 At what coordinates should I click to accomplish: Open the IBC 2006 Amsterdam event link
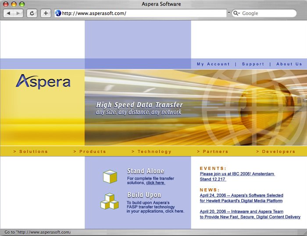237,176
